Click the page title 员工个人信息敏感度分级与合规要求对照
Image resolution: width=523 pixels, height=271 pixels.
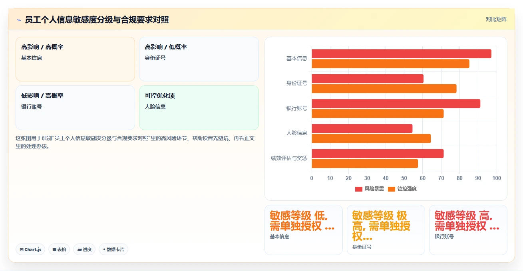[97, 20]
